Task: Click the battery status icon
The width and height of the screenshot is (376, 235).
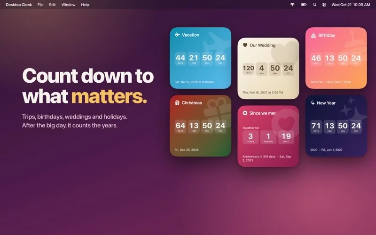Action: coord(304,5)
